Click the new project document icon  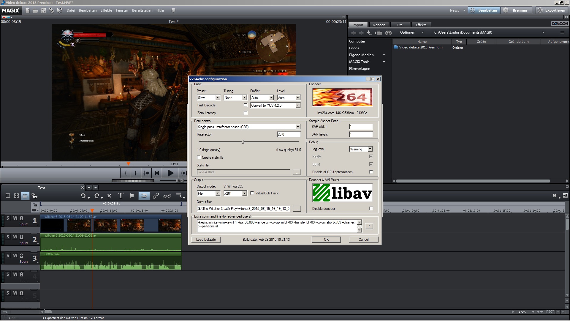click(27, 10)
